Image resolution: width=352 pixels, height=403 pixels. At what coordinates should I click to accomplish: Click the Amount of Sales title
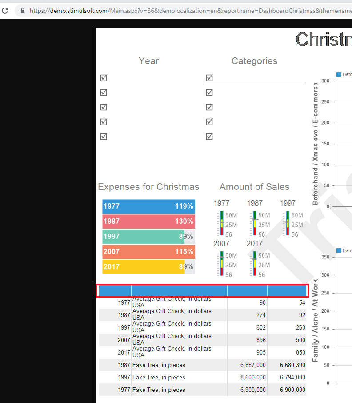pyautogui.click(x=254, y=187)
